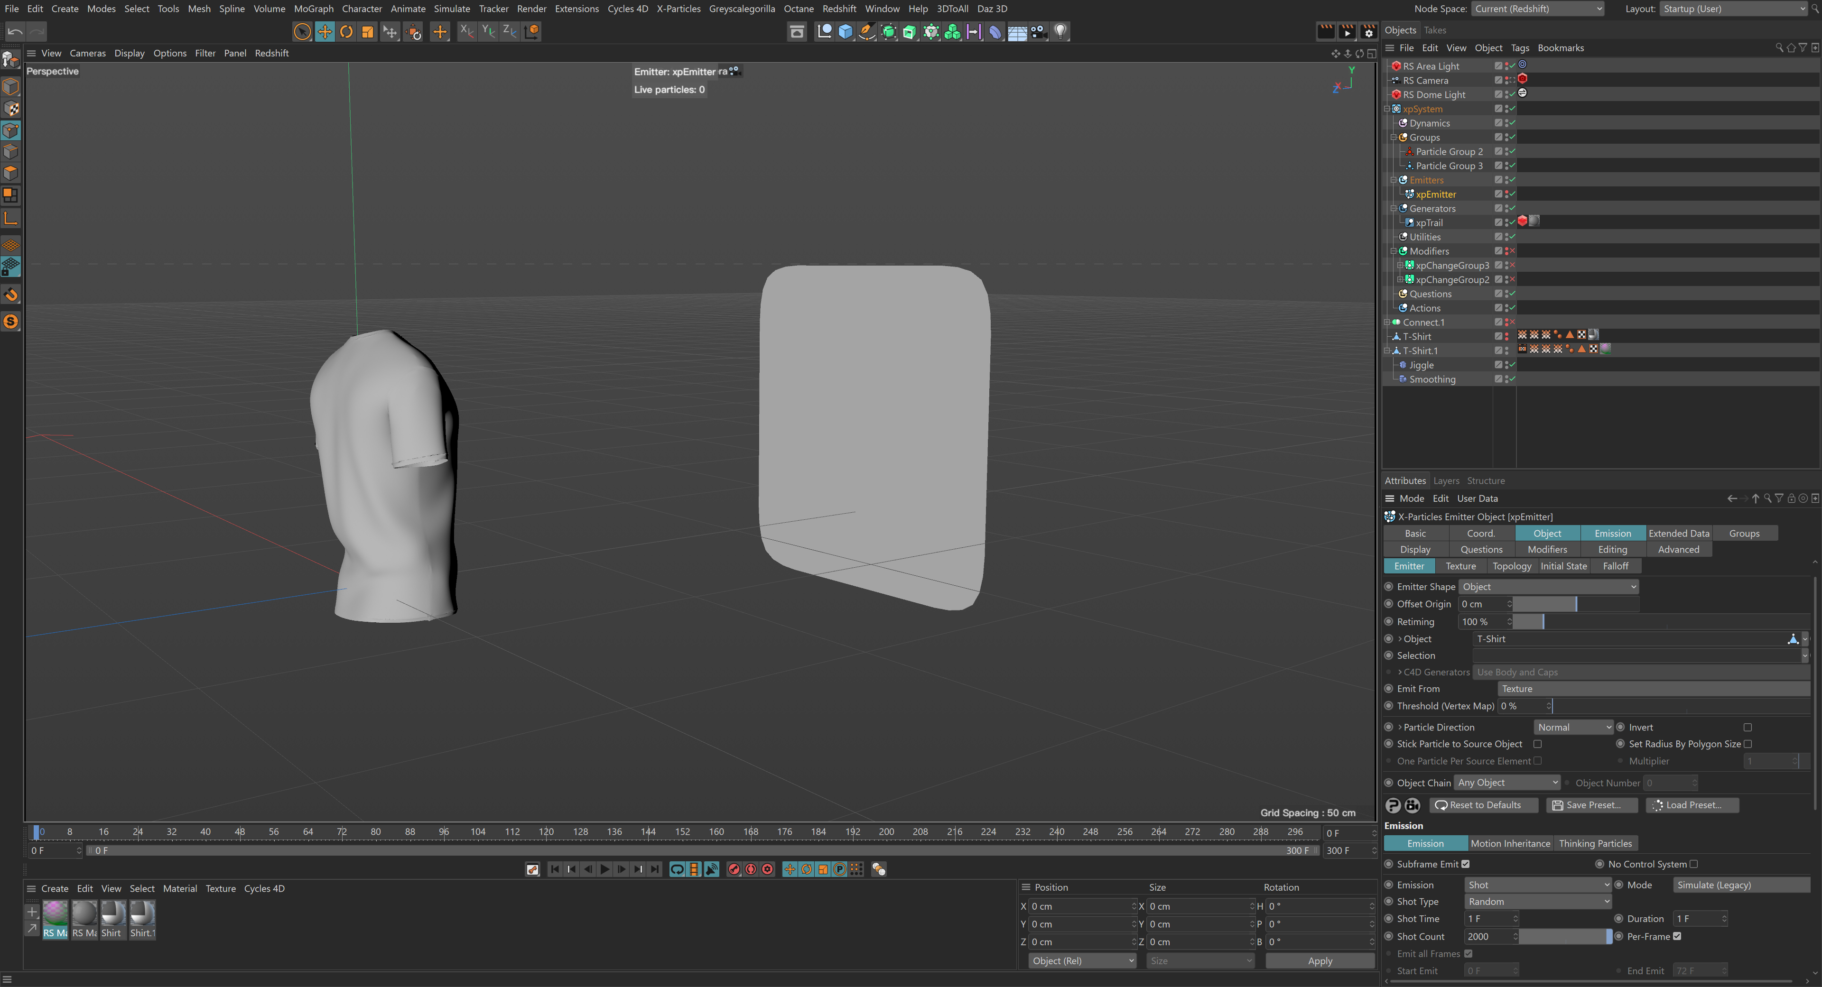Add a Light object from toolbar
The image size is (1822, 987).
(x=1060, y=31)
